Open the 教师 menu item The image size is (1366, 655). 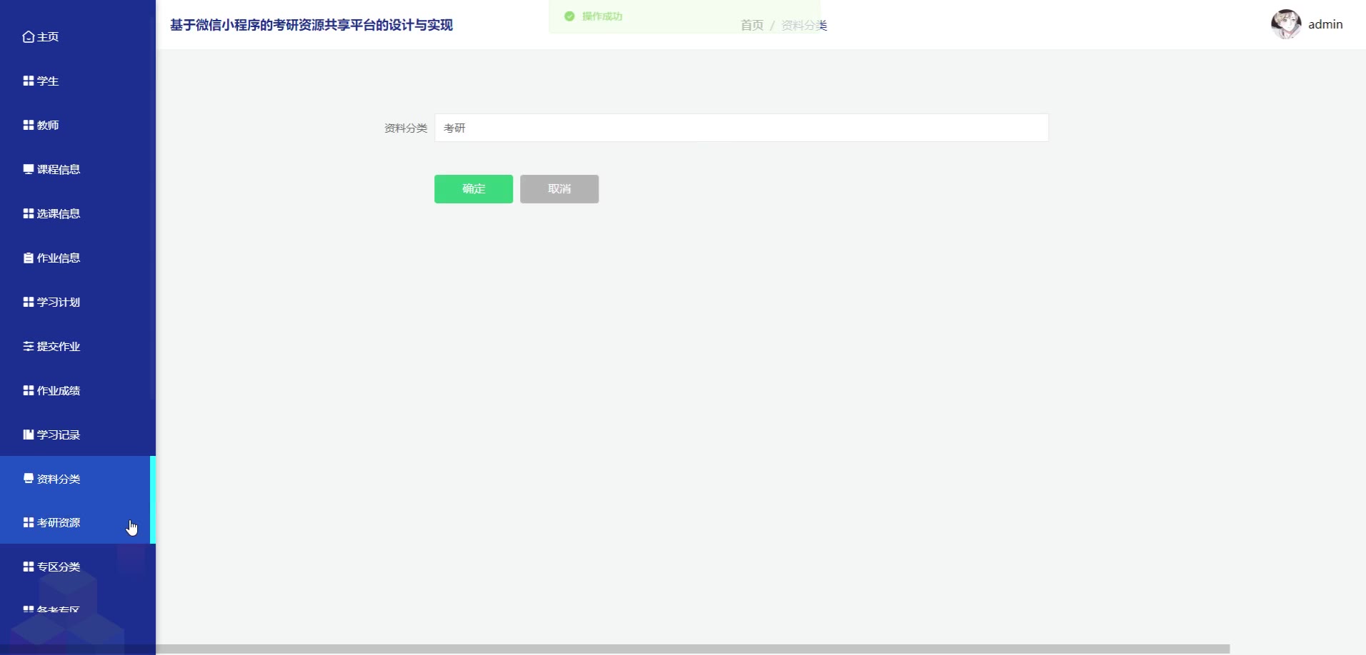coord(78,125)
